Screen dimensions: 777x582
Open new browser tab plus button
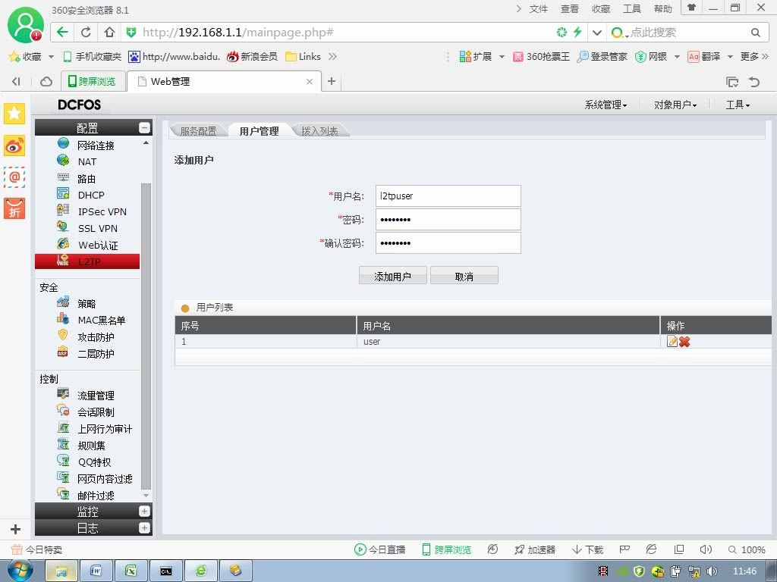pyautogui.click(x=332, y=81)
